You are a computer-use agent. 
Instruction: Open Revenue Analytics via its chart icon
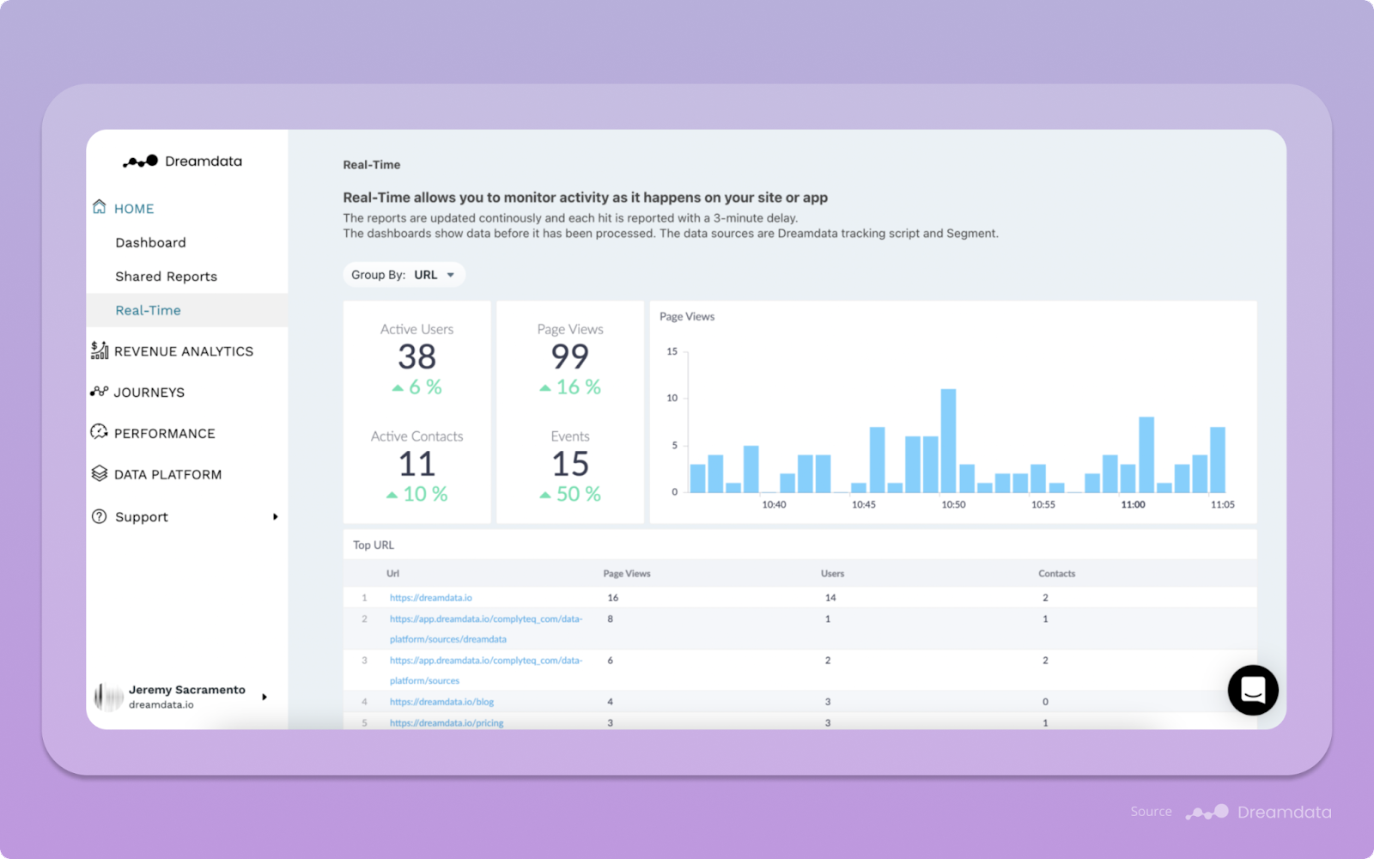tap(98, 350)
